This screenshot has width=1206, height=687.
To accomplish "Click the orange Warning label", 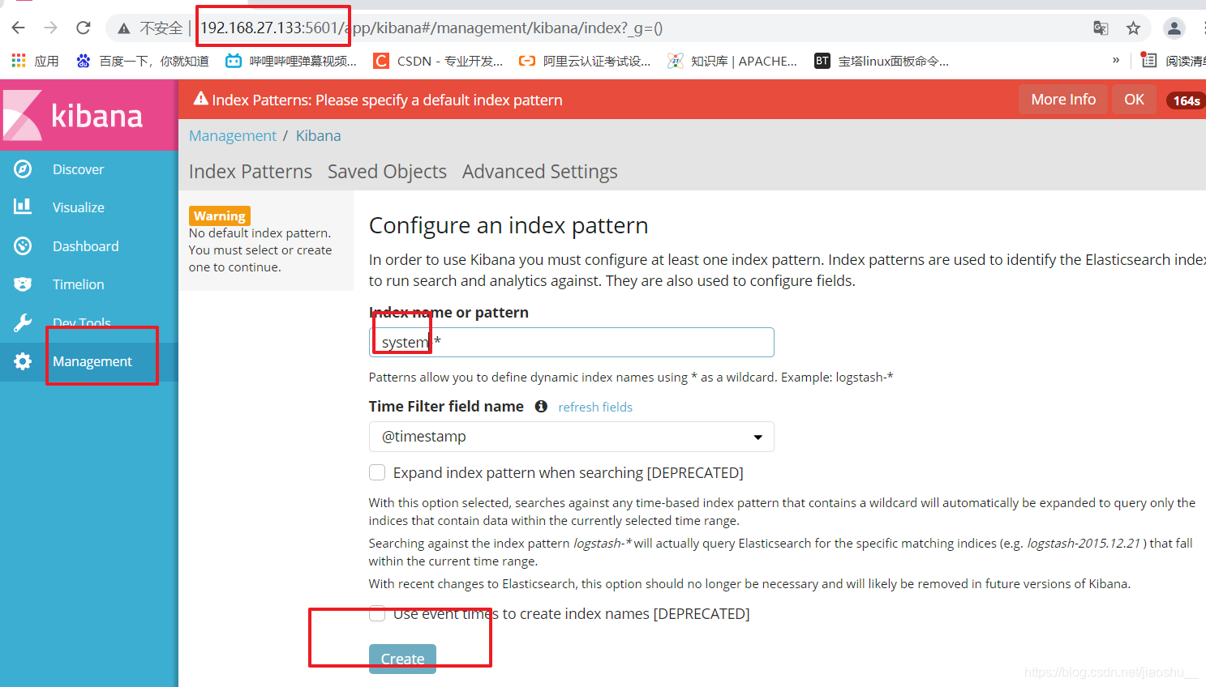I will tap(220, 215).
